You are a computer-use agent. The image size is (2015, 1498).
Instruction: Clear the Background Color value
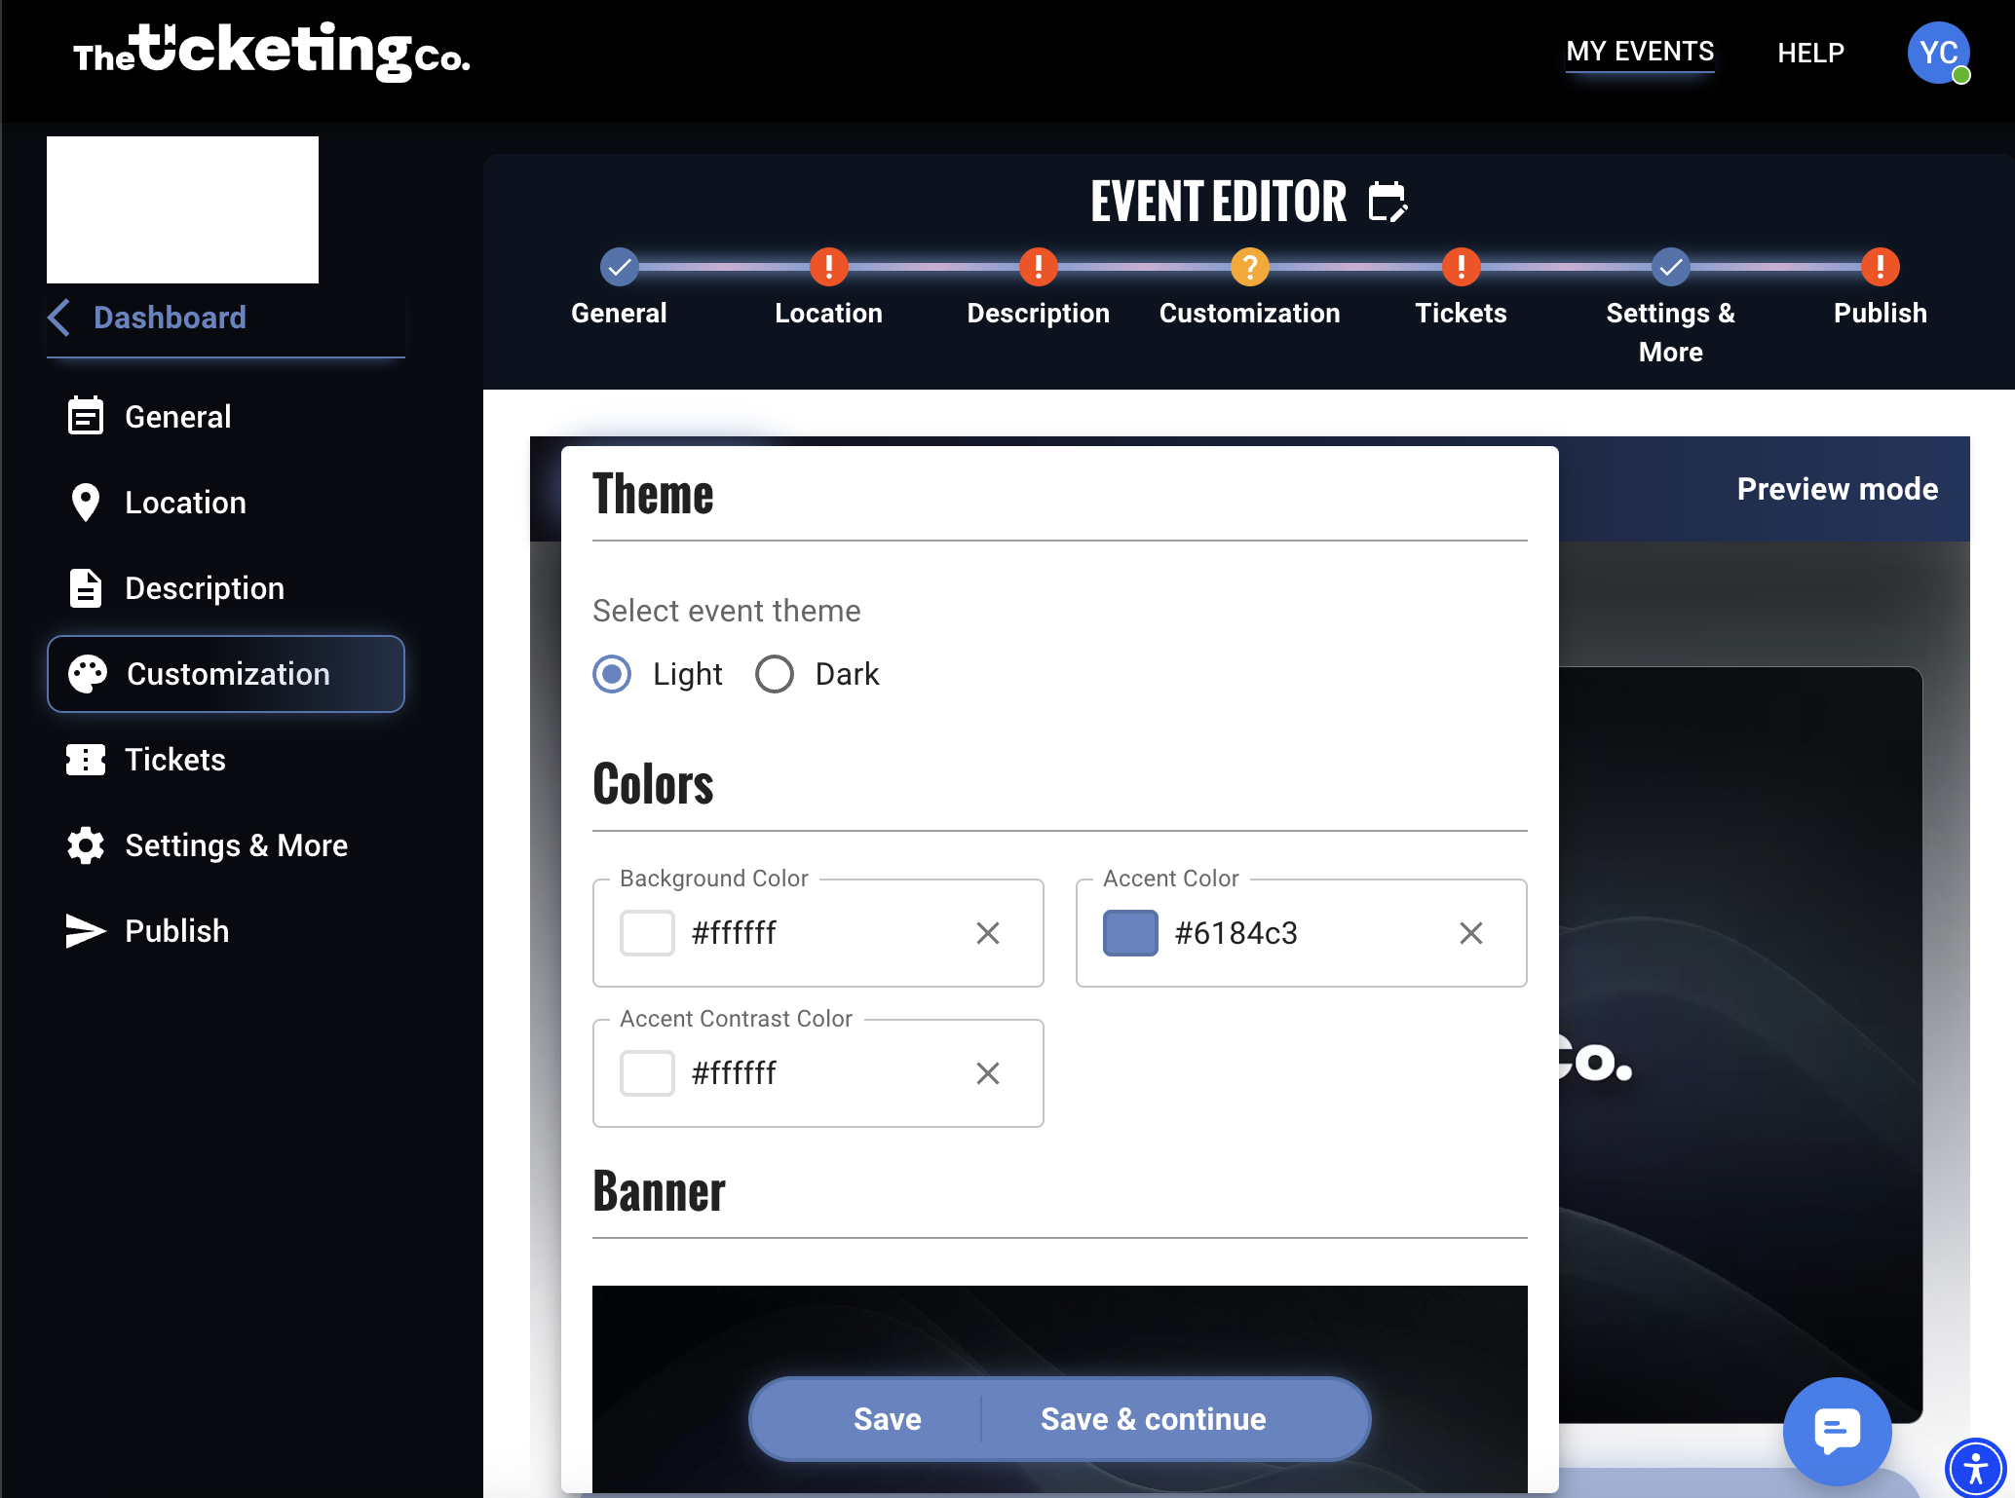pos(987,933)
